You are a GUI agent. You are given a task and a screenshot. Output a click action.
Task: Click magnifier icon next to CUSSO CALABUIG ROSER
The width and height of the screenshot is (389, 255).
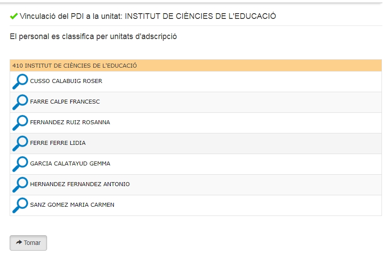coord(20,82)
